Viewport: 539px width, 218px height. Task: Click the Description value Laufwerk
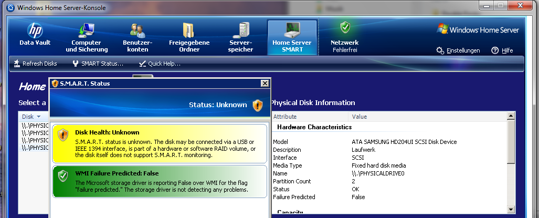363,150
